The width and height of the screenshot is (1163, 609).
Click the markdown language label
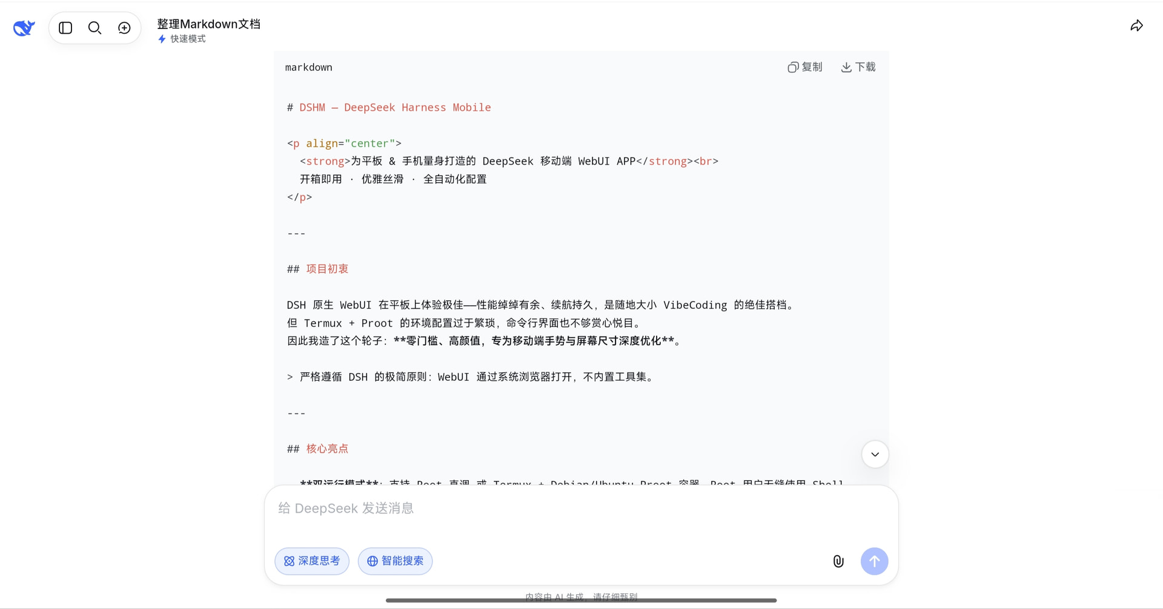point(309,67)
